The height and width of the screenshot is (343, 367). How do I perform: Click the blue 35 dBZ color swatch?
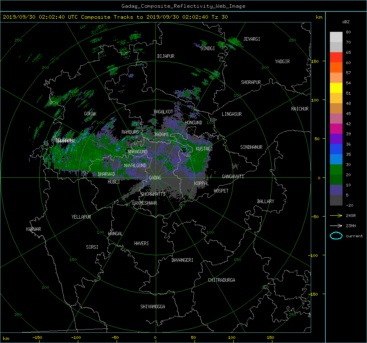[336, 149]
